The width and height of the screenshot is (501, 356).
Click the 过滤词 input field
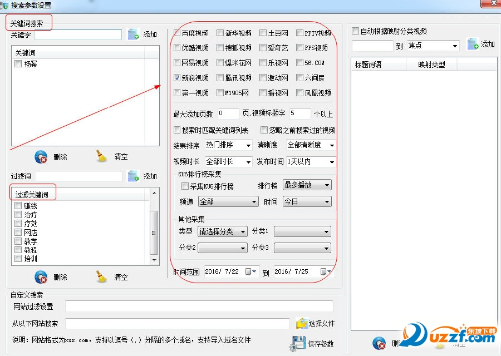(x=79, y=176)
